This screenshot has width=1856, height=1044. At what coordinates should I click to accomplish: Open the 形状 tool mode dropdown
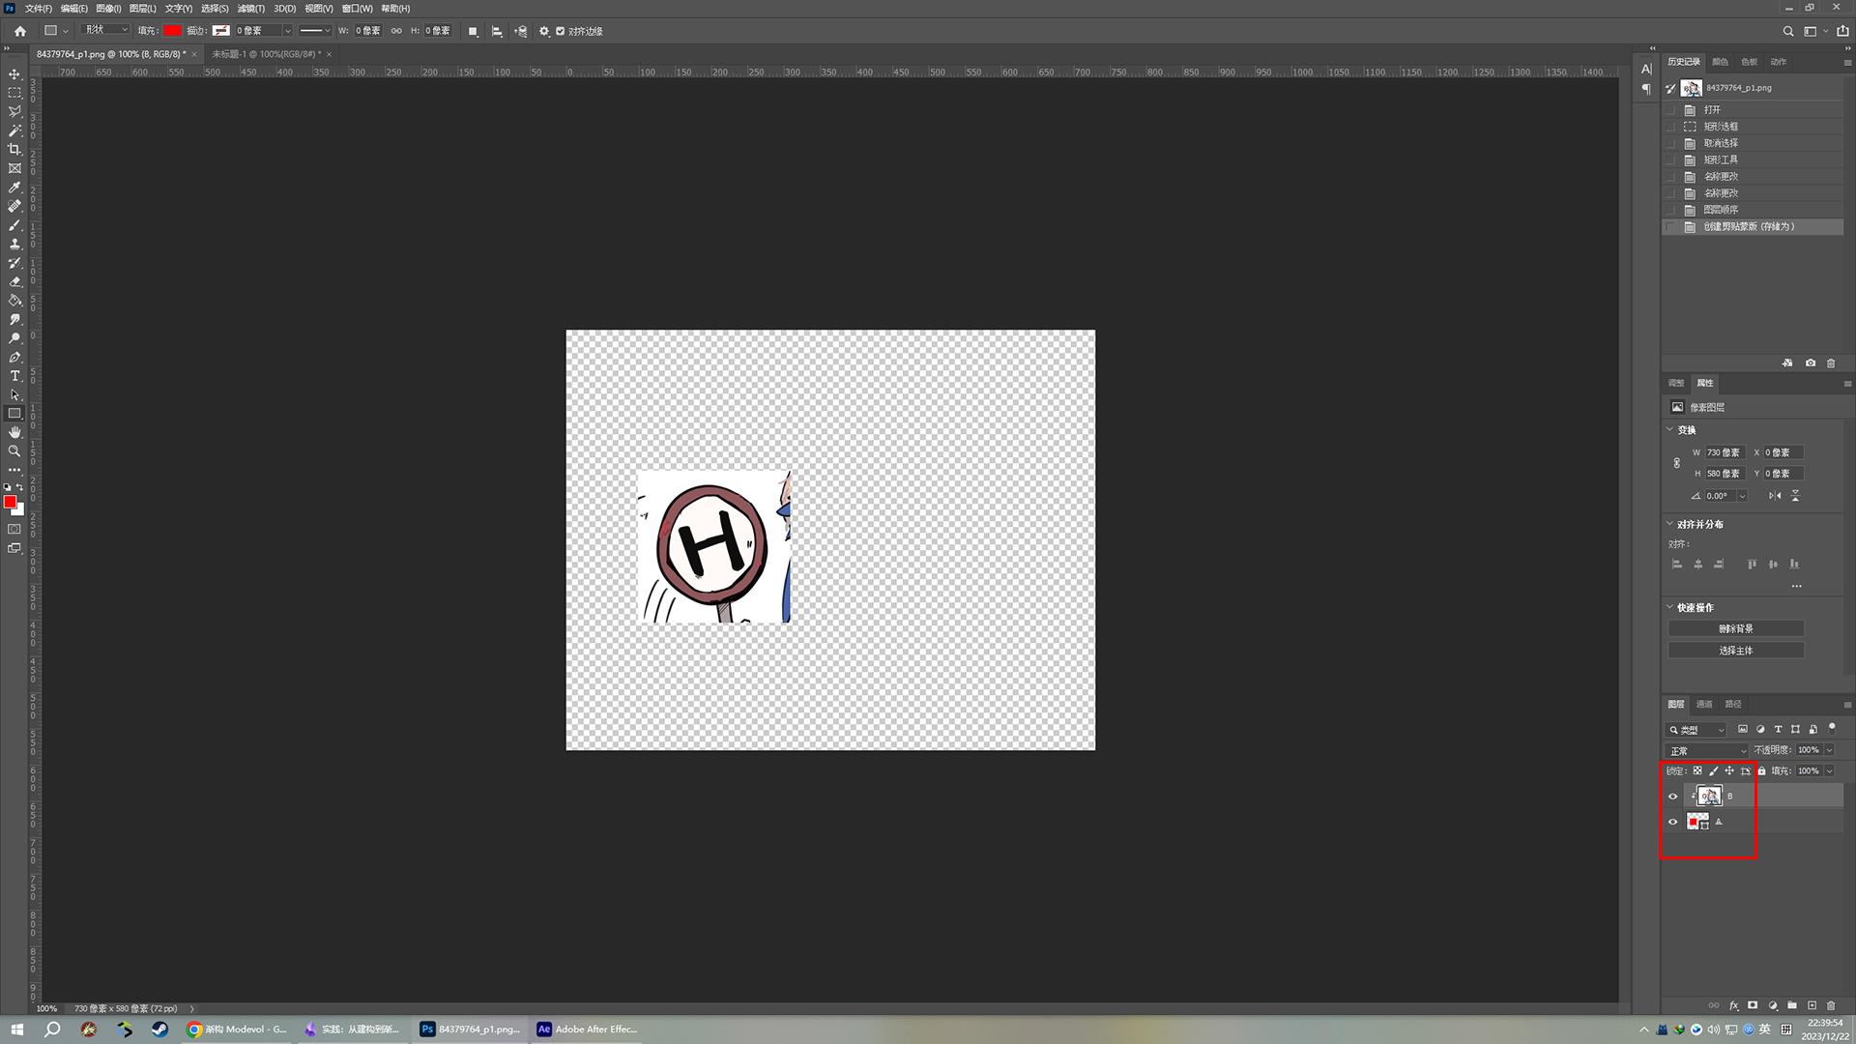(106, 30)
